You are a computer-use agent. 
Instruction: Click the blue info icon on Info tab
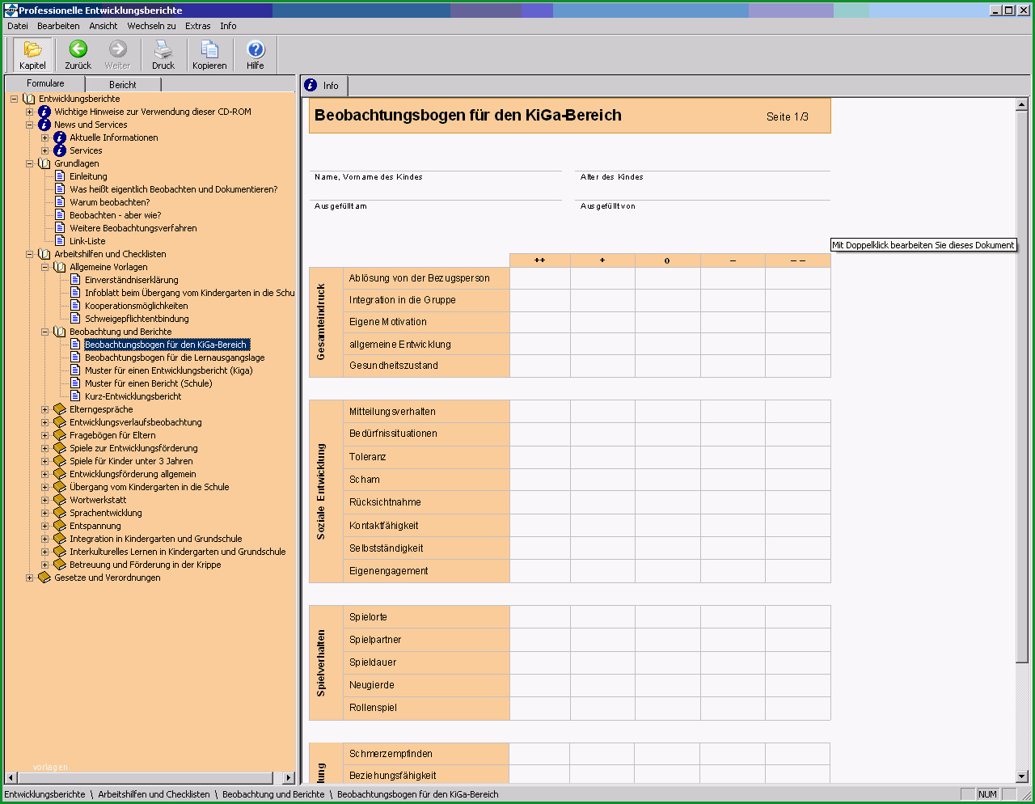click(310, 85)
